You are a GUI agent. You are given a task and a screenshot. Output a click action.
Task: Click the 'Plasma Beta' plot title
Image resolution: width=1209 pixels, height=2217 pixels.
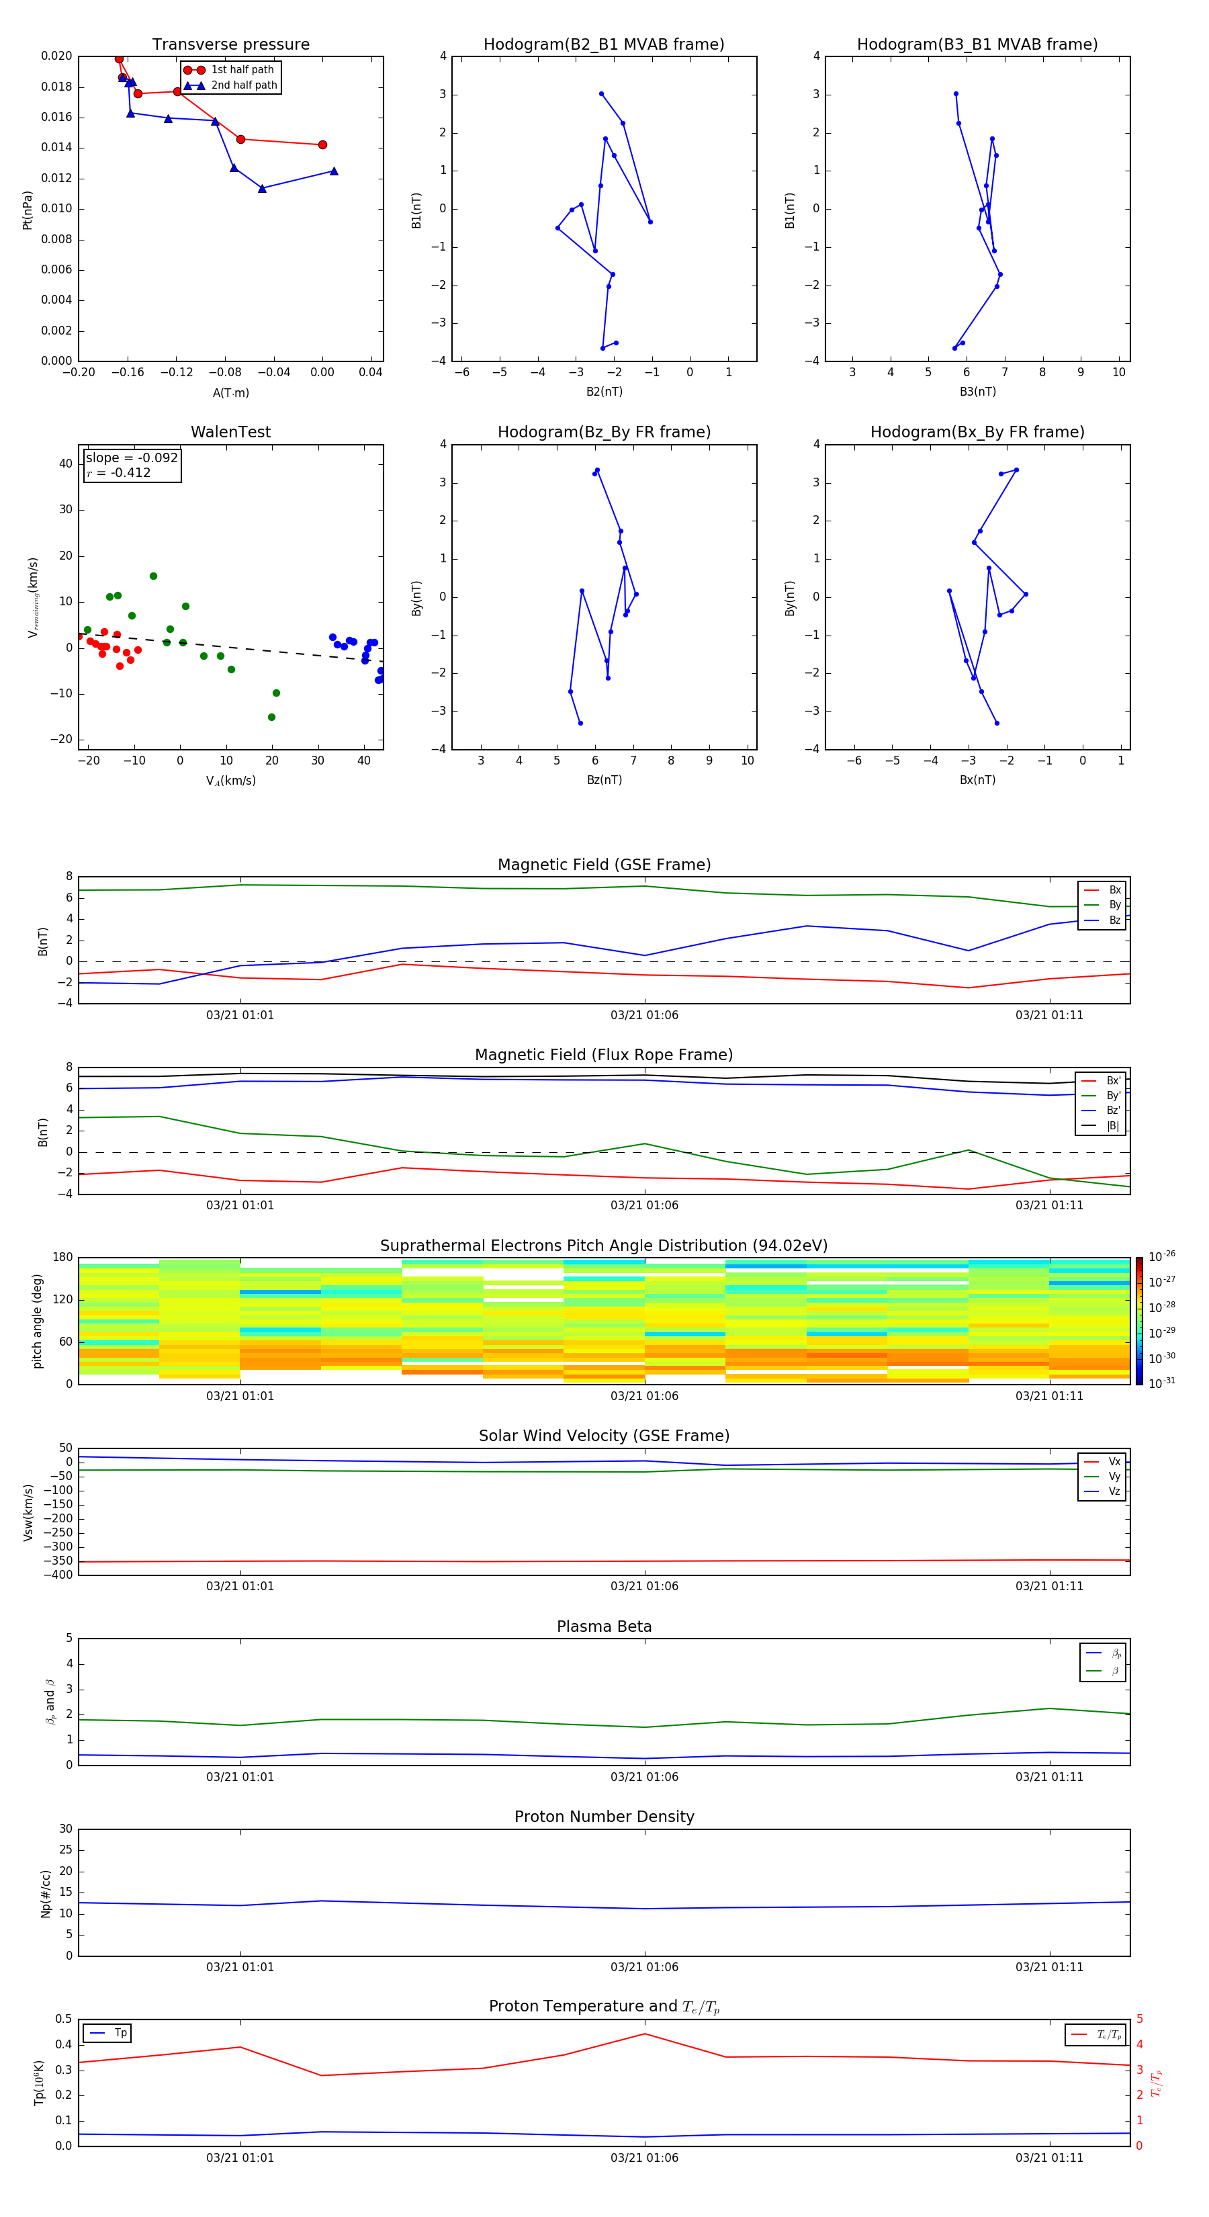coord(604,1626)
